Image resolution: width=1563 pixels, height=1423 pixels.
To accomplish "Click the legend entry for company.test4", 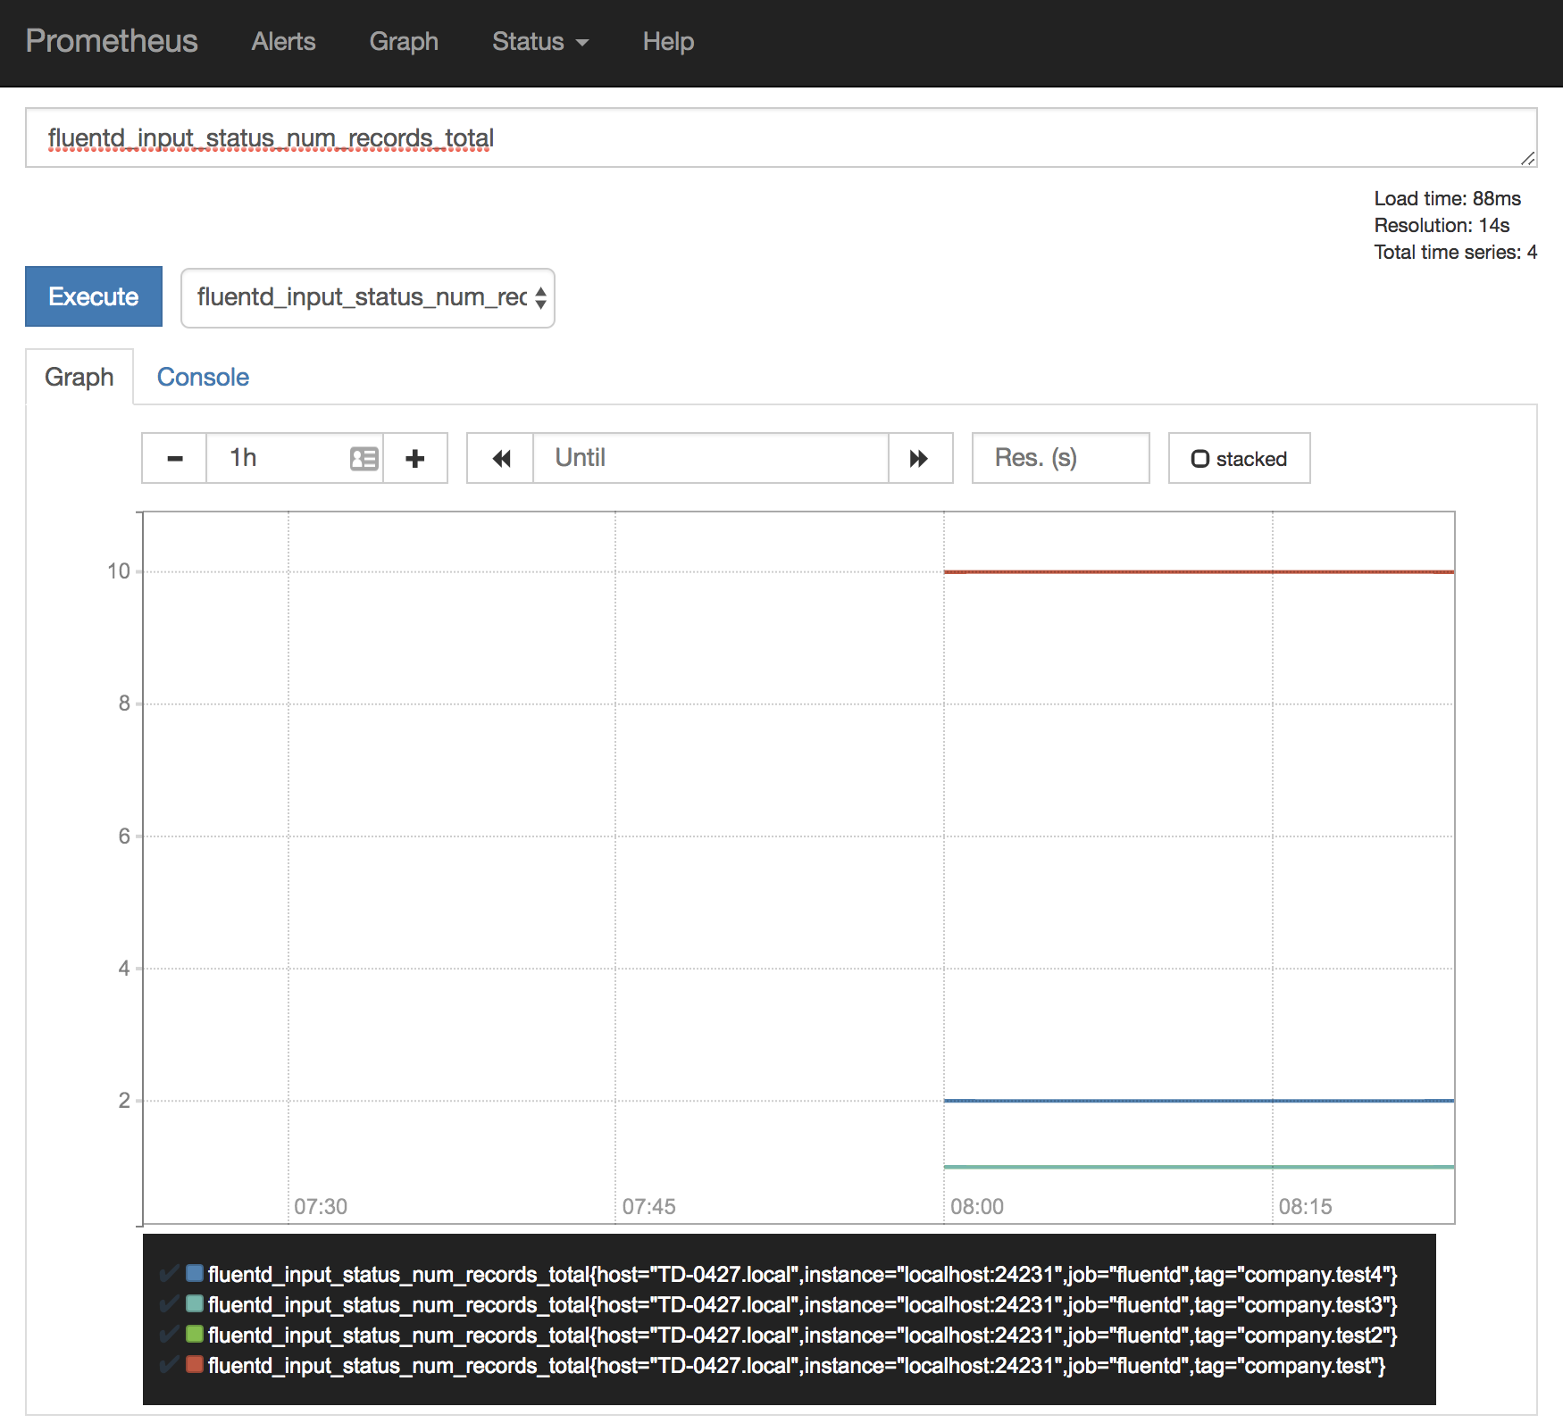I will [x=802, y=1275].
